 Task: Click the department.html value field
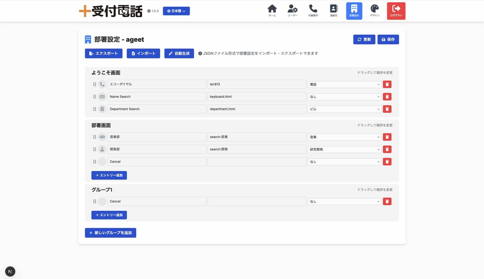click(257, 109)
